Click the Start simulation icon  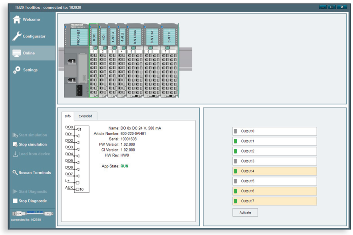(15, 135)
